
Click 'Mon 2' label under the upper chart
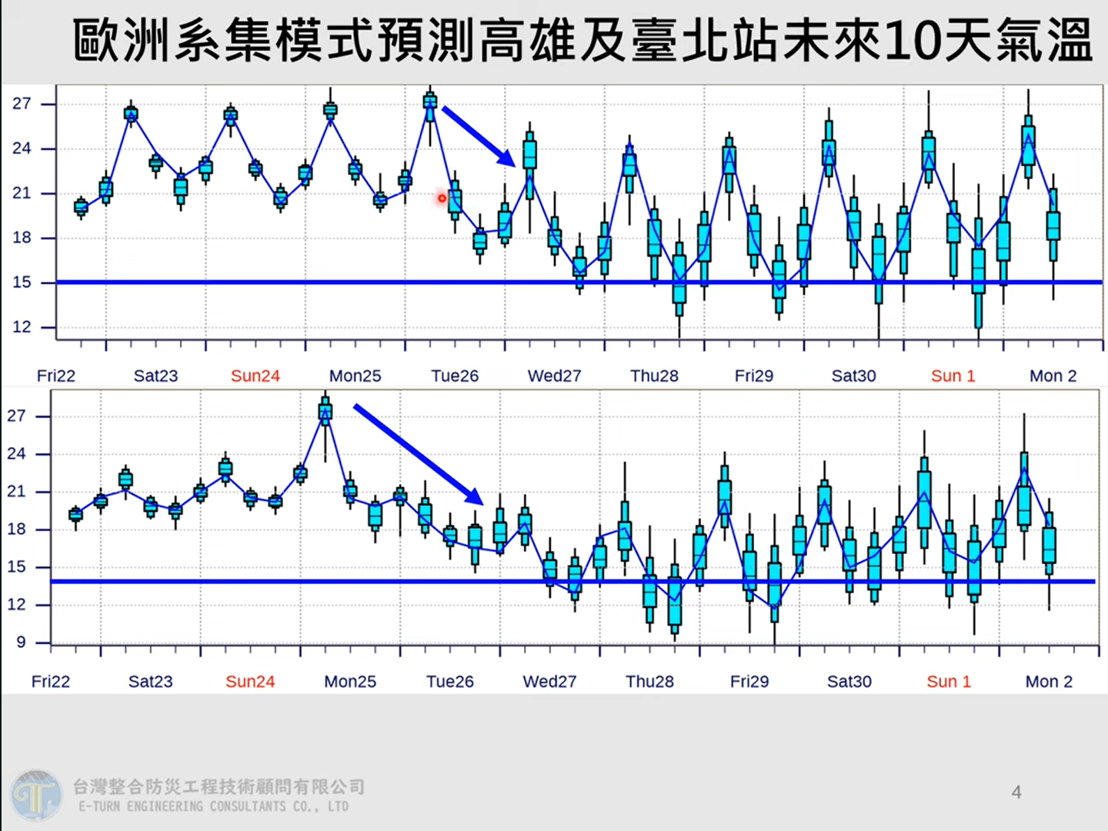tap(1053, 375)
